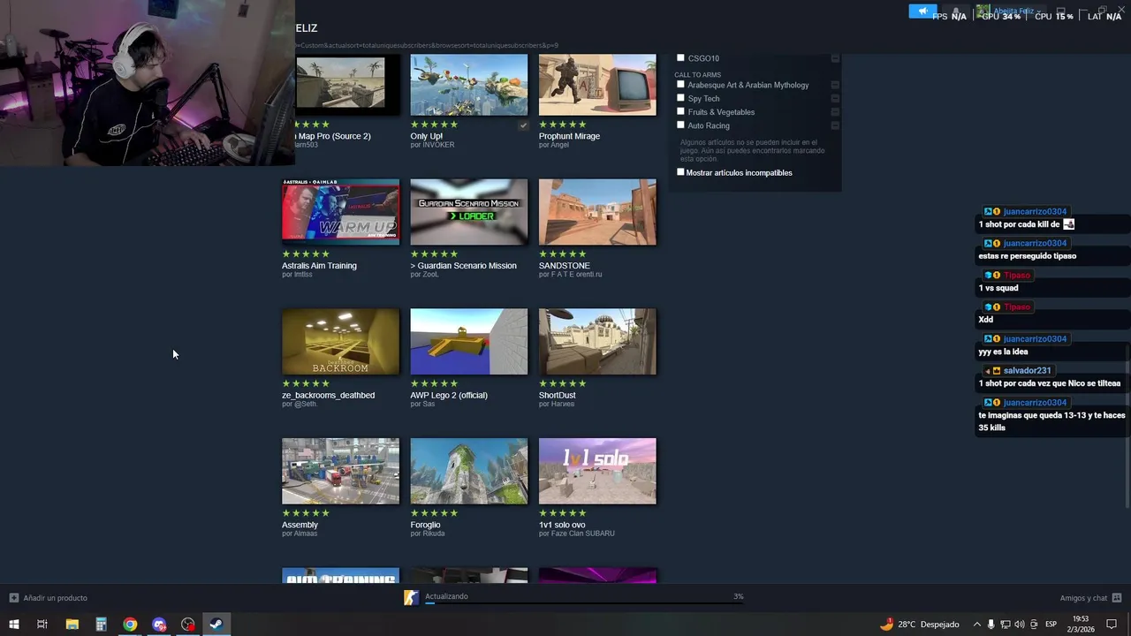Exclude Spy Tech tag with minus button
Viewport: 1131px width, 636px height.
point(835,99)
